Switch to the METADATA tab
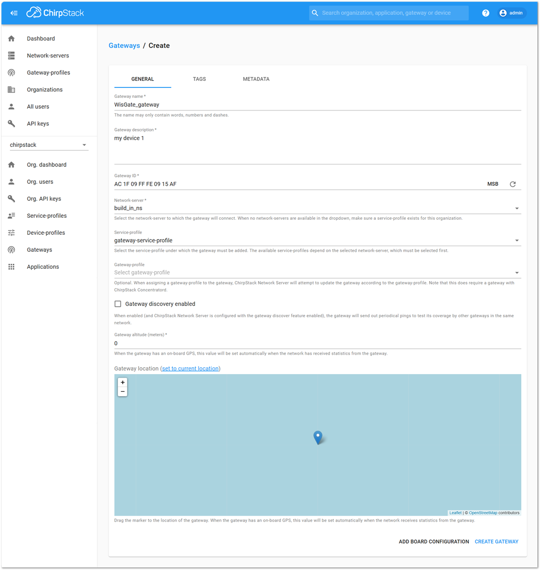 256,79
